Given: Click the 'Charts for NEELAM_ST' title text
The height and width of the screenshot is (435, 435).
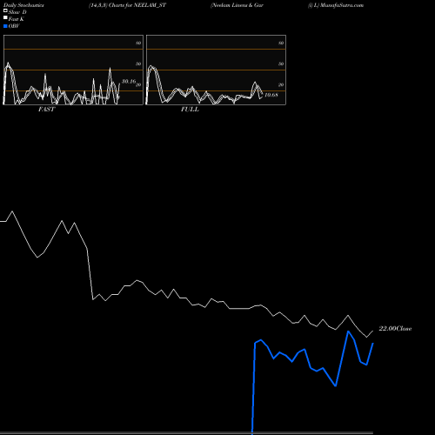Looking at the screenshot, I should (137, 5).
